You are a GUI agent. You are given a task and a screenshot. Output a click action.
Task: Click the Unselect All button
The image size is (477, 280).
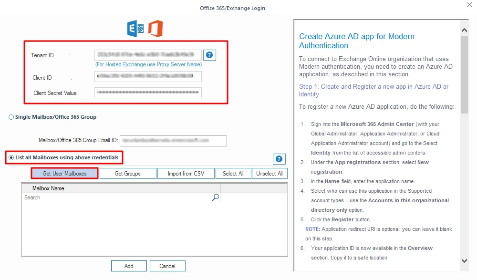[x=270, y=174]
